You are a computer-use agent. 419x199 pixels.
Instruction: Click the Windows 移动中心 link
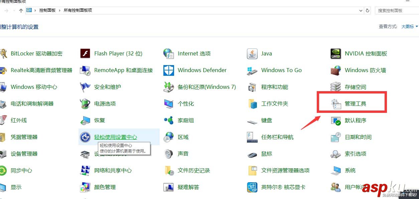(x=34, y=87)
